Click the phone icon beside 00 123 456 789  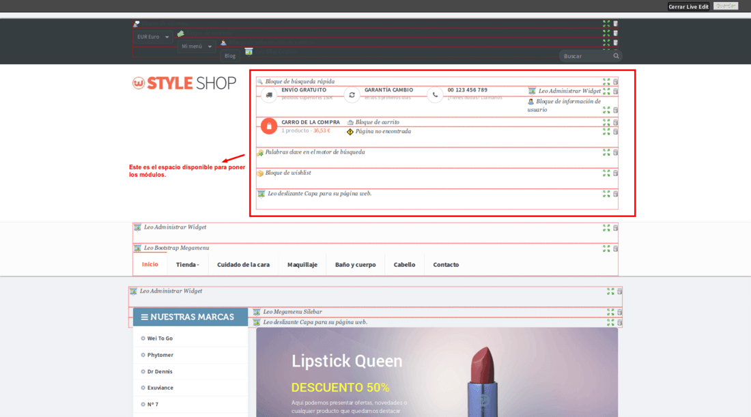[435, 95]
